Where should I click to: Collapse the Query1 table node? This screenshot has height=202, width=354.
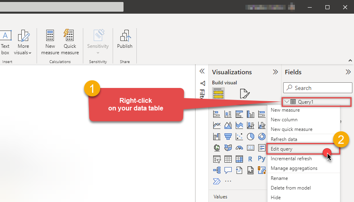287,102
